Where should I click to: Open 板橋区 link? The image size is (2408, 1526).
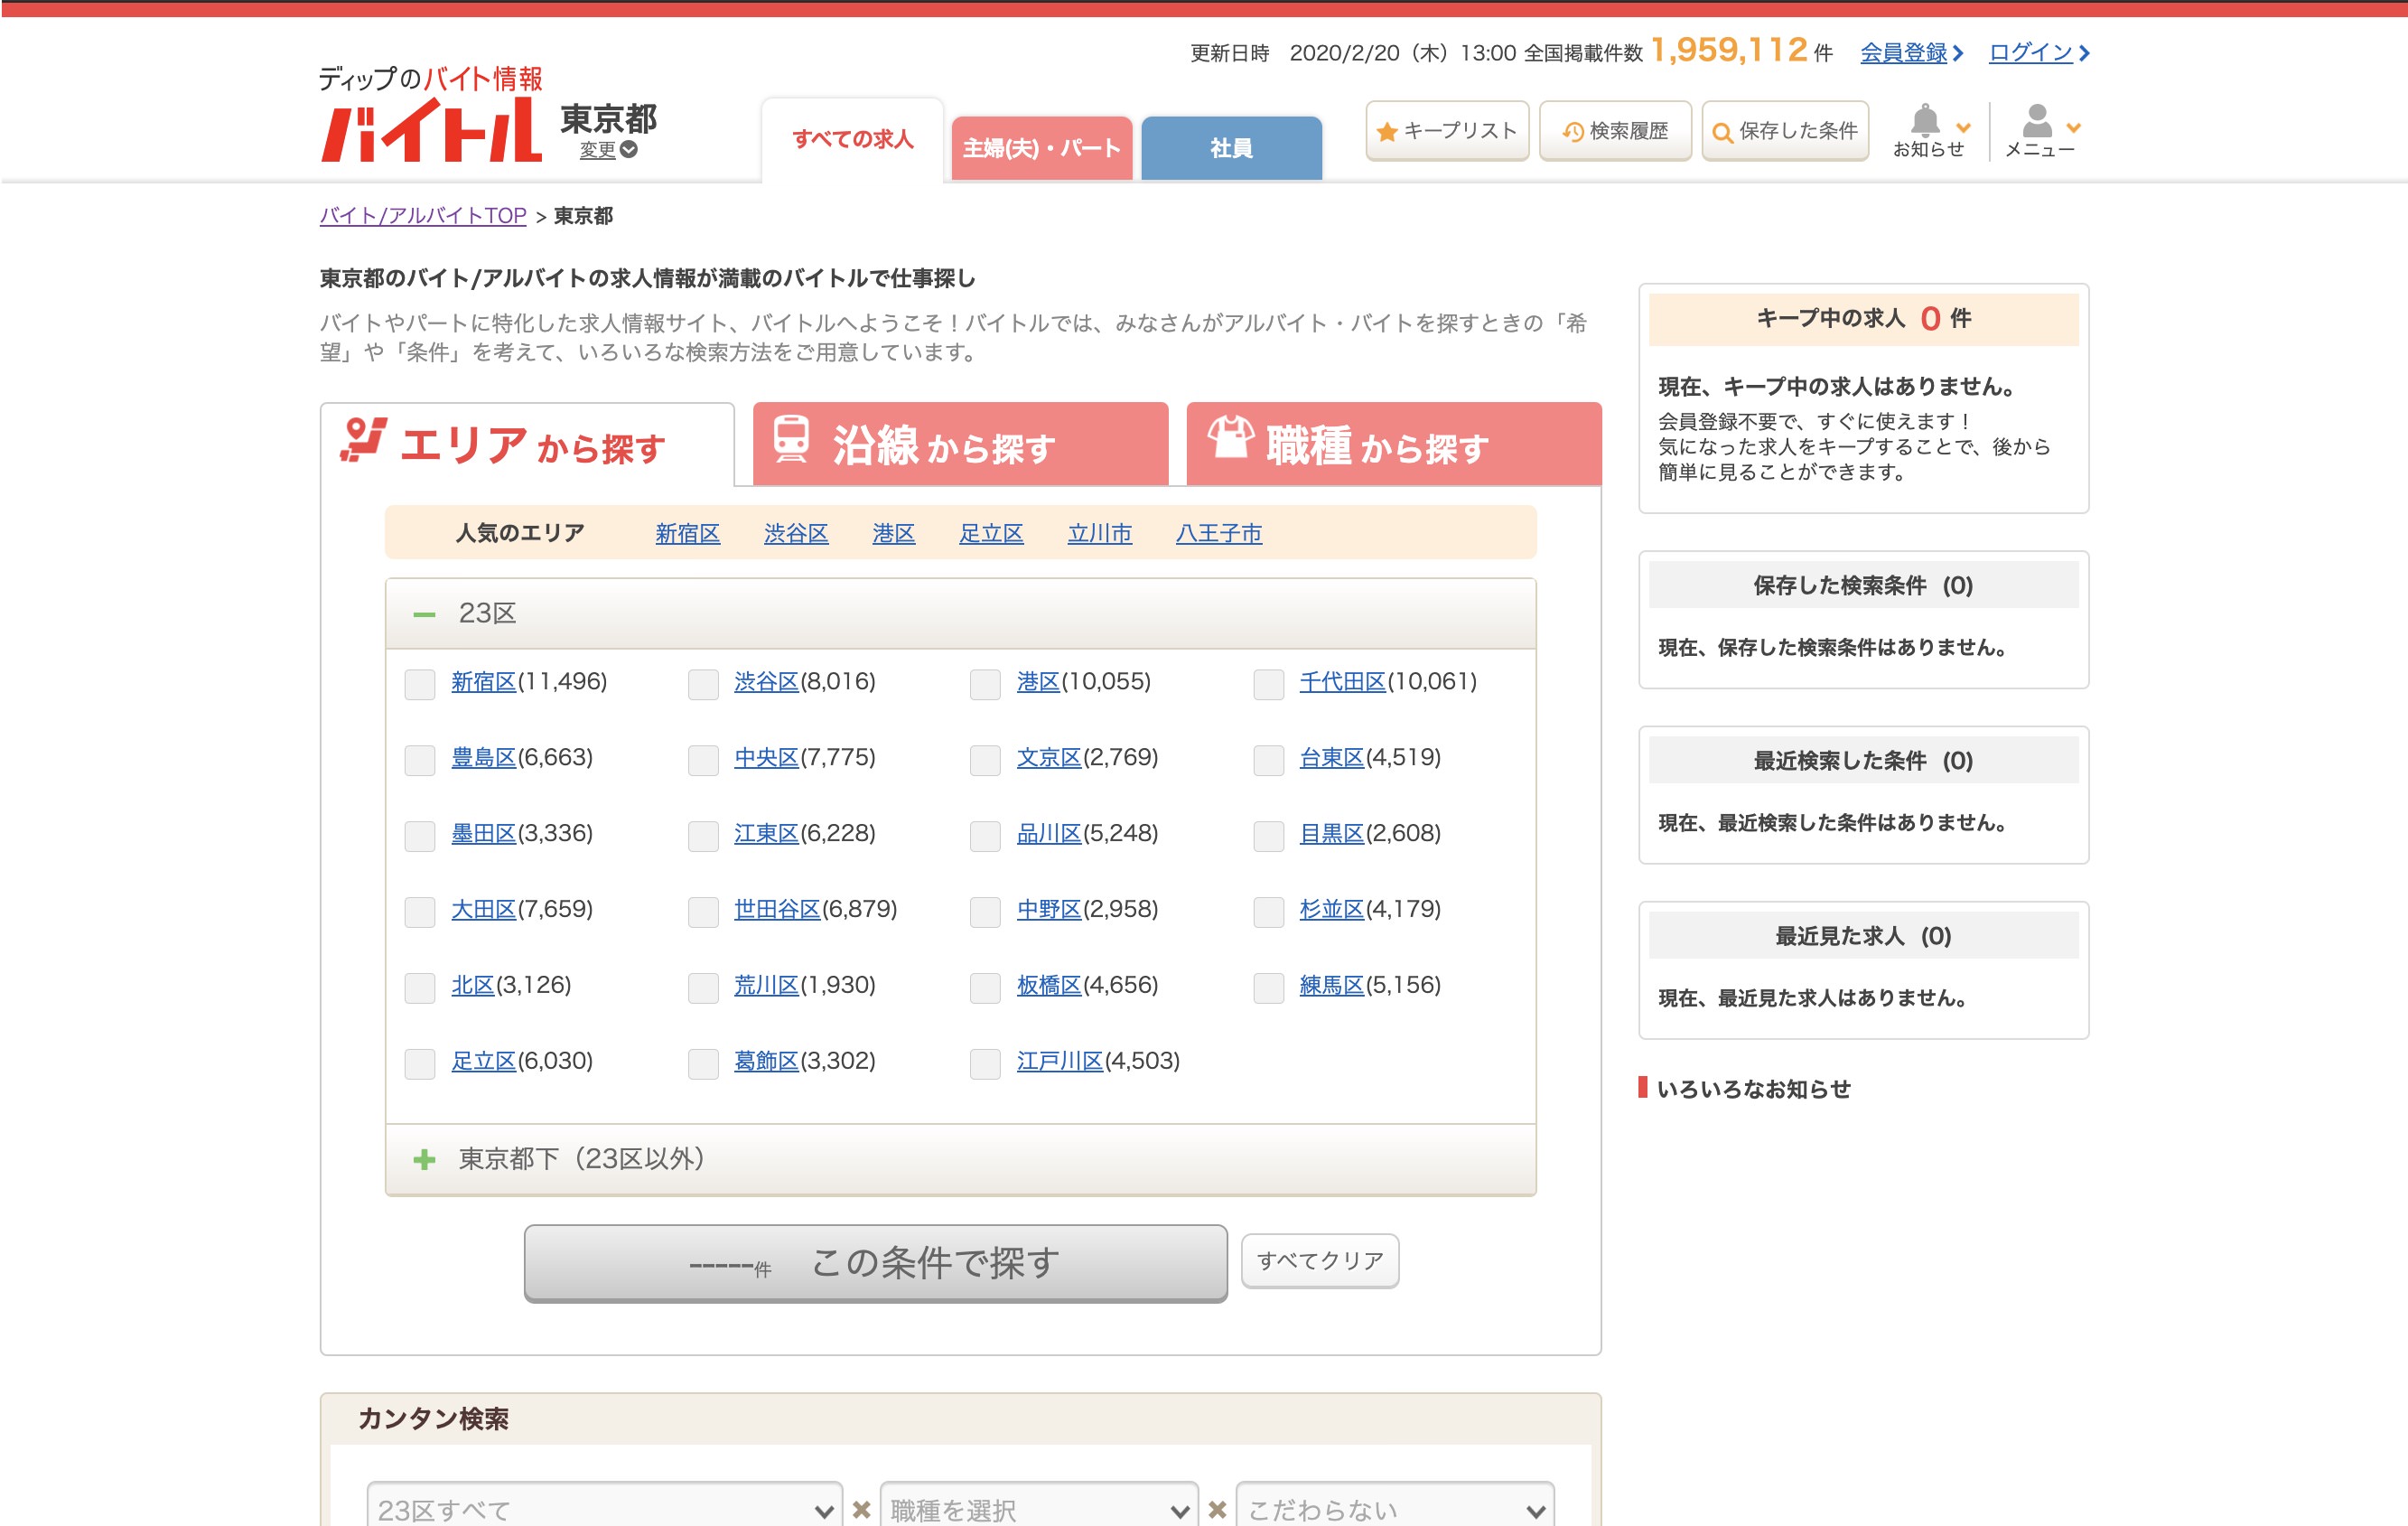click(1049, 986)
